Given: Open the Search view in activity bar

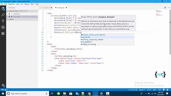Looking at the screenshot, I should tap(3, 15).
